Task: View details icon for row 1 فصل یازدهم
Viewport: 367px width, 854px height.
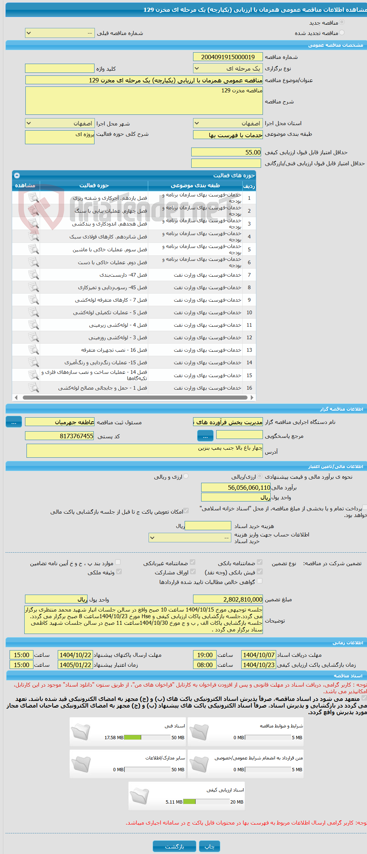Action: [x=33, y=198]
